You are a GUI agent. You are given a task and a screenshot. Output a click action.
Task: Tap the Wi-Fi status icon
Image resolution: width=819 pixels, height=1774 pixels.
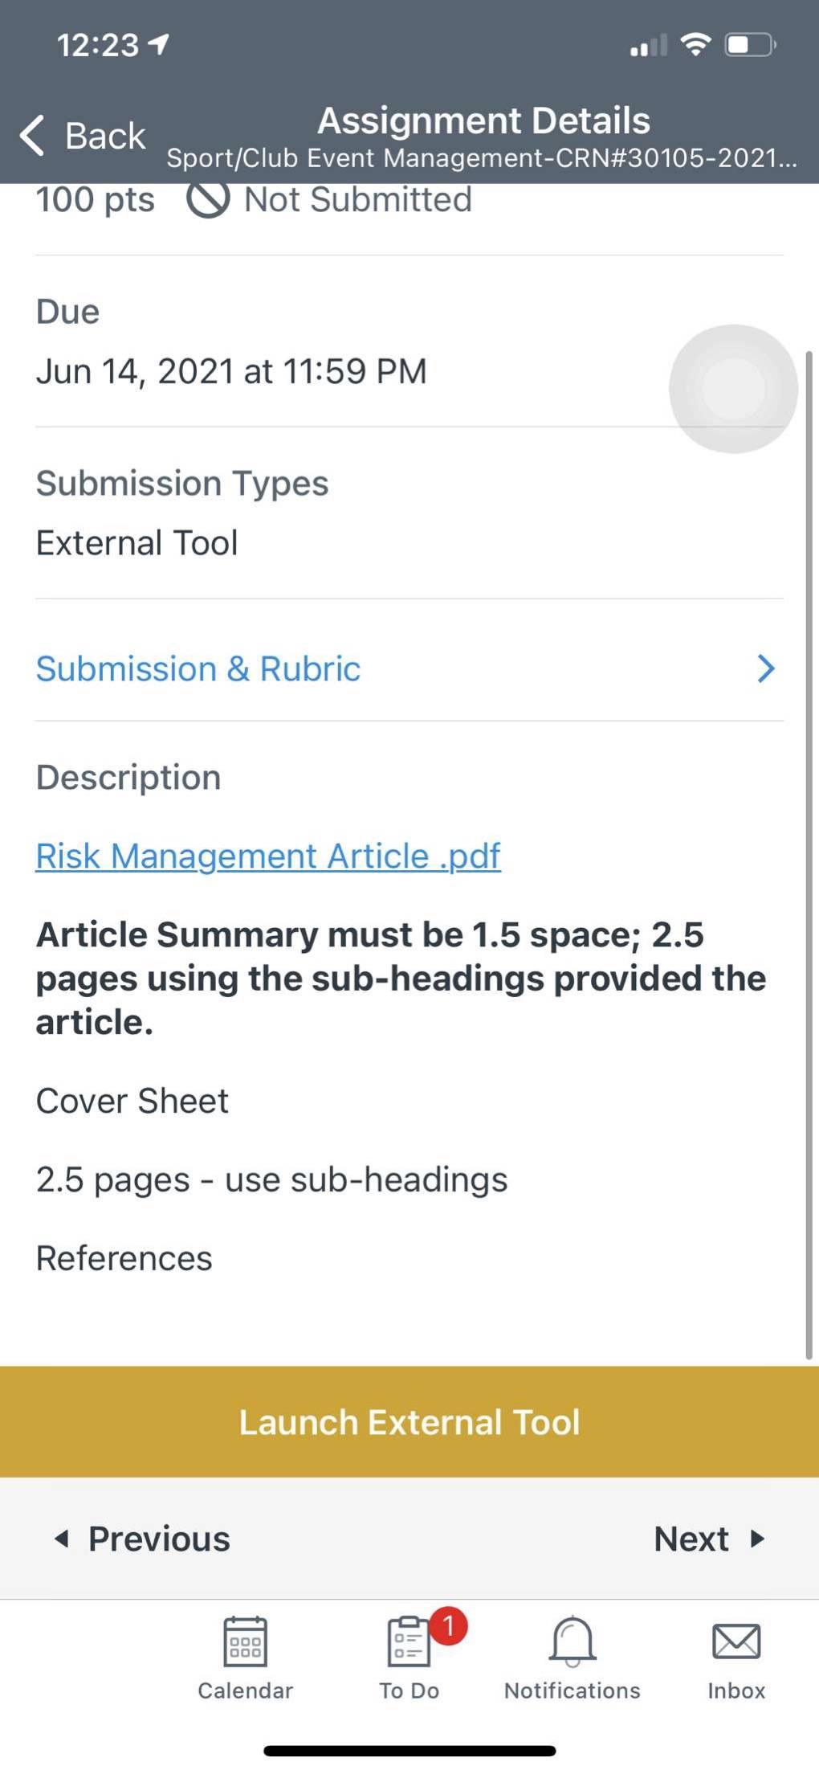(695, 45)
